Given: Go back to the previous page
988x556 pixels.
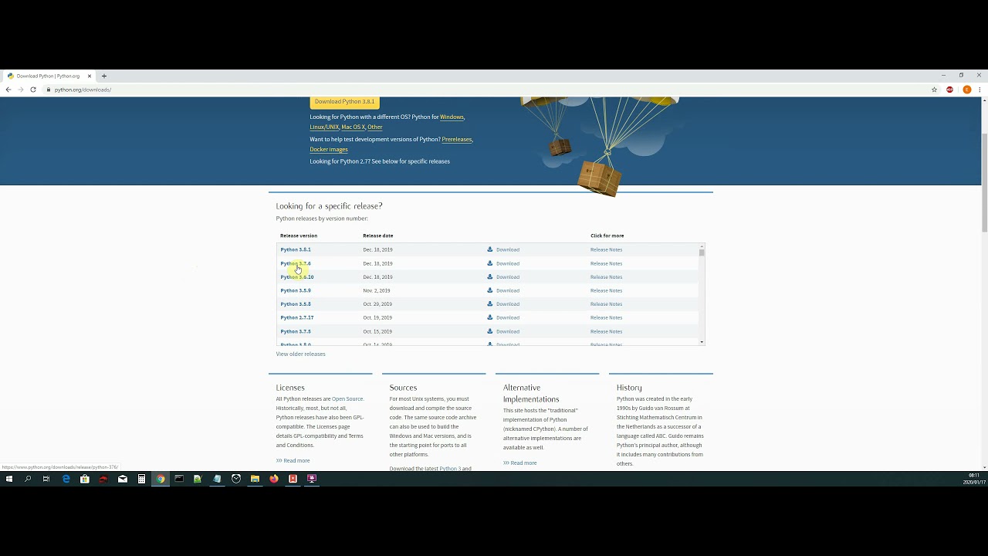Looking at the screenshot, I should [x=8, y=90].
